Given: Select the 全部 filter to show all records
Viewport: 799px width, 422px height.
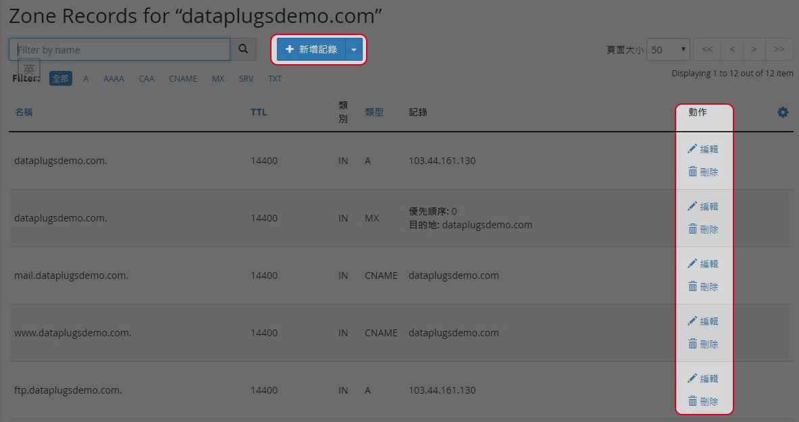Looking at the screenshot, I should tap(60, 78).
